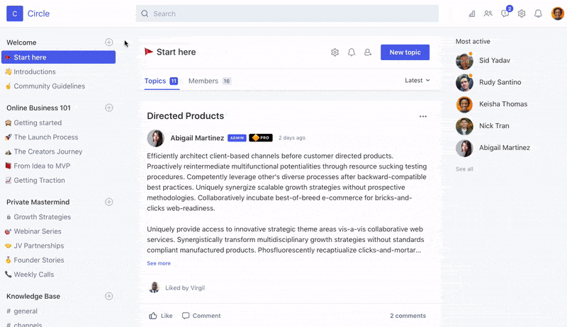This screenshot has height=327, width=567.
Task: Open the Directed Products post title
Action: pos(185,116)
